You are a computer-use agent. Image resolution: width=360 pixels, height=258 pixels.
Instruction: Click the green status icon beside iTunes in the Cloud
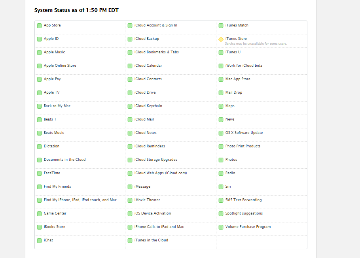tap(130, 240)
